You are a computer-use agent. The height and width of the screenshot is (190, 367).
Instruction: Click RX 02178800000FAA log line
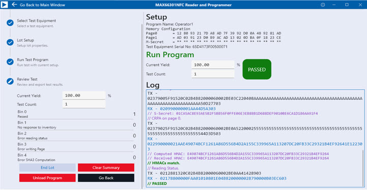click(x=217, y=178)
